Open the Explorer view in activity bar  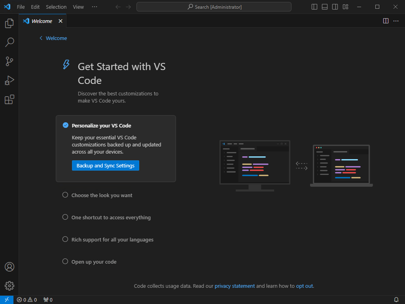[9, 23]
